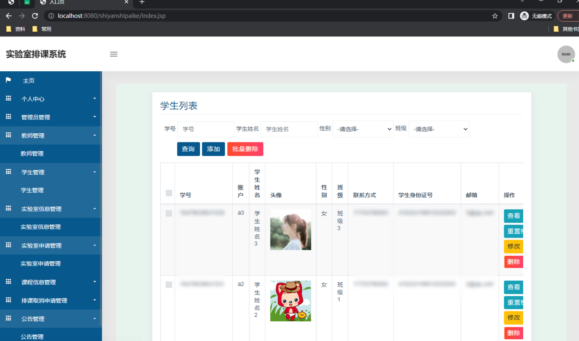Click the 学号 input field
The image size is (579, 341).
pos(206,129)
